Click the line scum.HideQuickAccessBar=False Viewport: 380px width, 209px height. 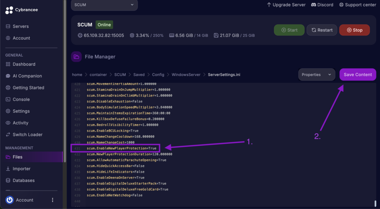point(115,166)
